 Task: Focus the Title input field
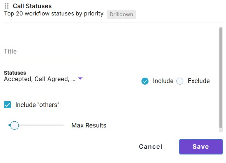pyautogui.click(x=43, y=51)
